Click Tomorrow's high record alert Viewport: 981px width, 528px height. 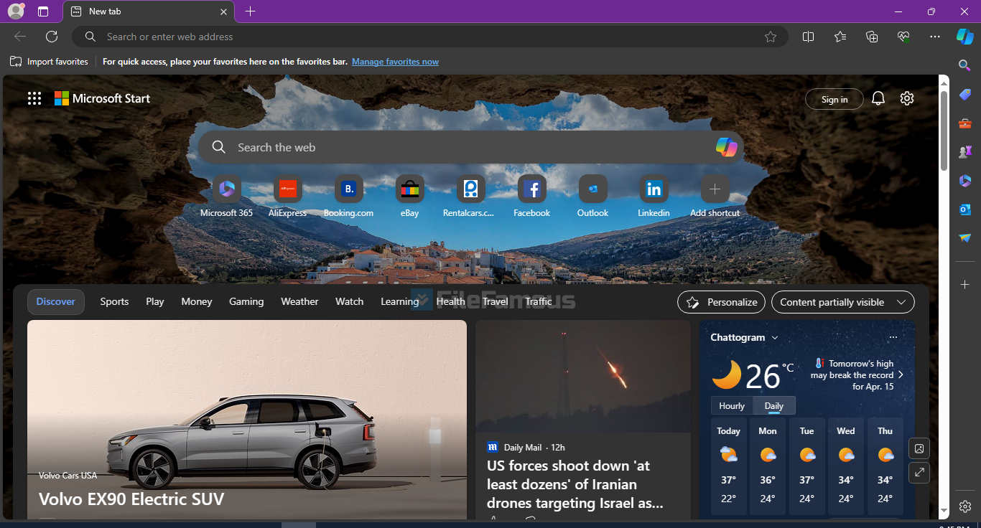857,375
